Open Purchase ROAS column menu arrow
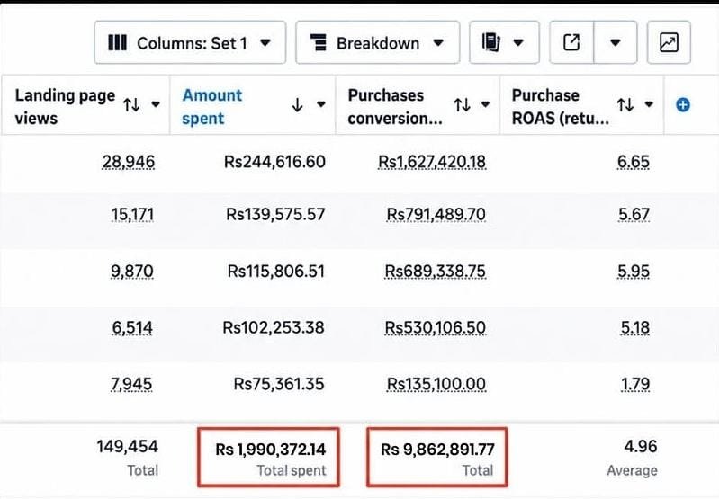The height and width of the screenshot is (499, 719). pos(649,104)
